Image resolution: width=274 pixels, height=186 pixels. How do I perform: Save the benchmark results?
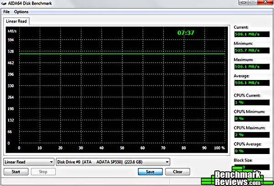pos(150,172)
